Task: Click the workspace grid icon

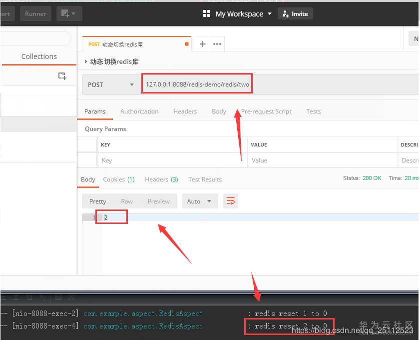Action: tap(207, 13)
